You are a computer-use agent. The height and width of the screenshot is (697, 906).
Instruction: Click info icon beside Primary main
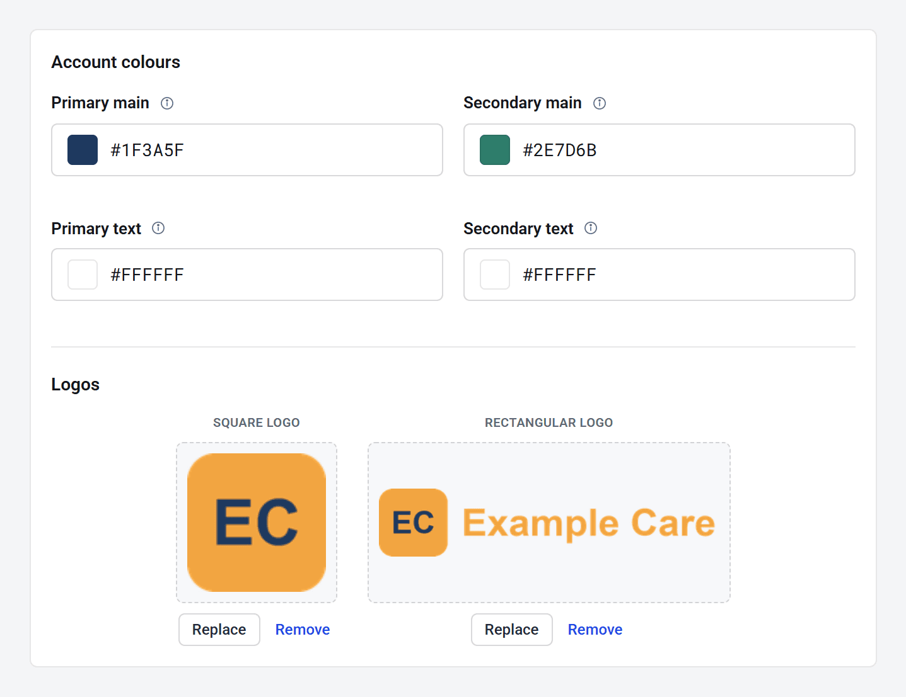coord(167,103)
